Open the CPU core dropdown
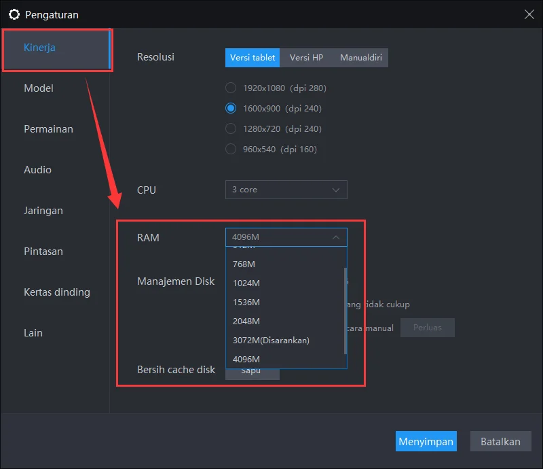Viewport: 543px width, 469px height. tap(286, 190)
